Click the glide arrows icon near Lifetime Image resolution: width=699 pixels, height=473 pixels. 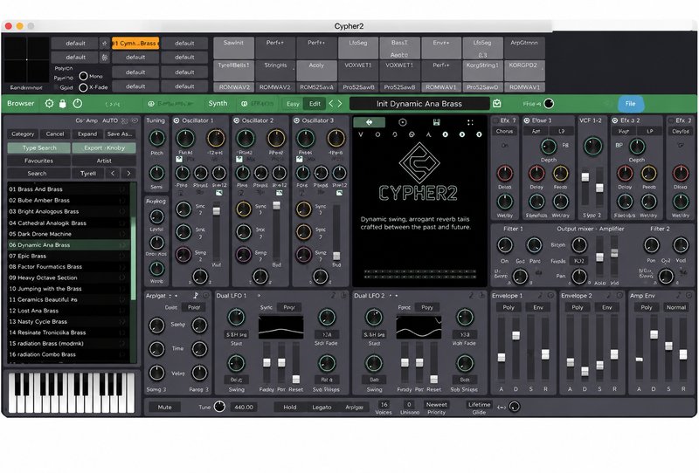pyautogui.click(x=501, y=407)
